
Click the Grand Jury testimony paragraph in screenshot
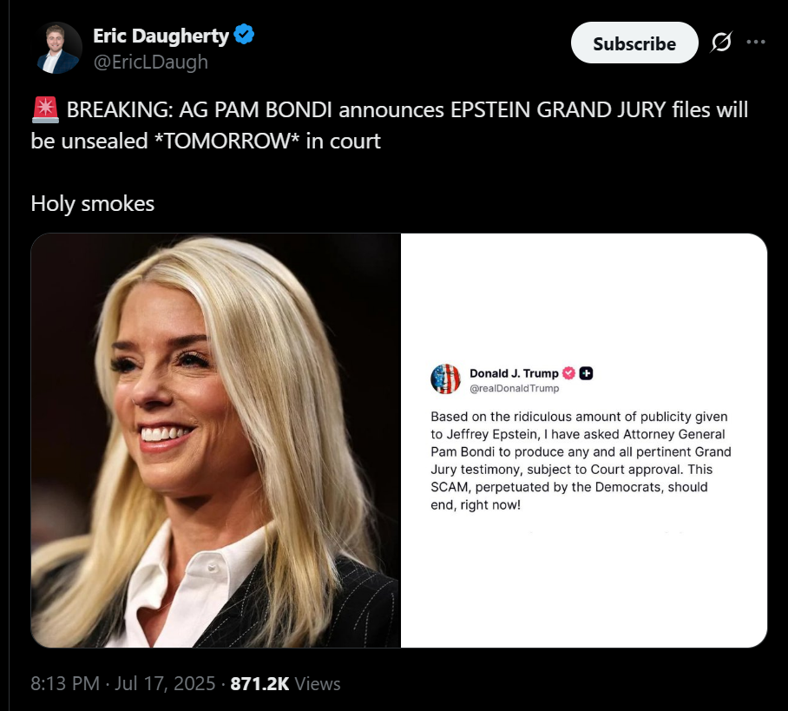(x=581, y=461)
